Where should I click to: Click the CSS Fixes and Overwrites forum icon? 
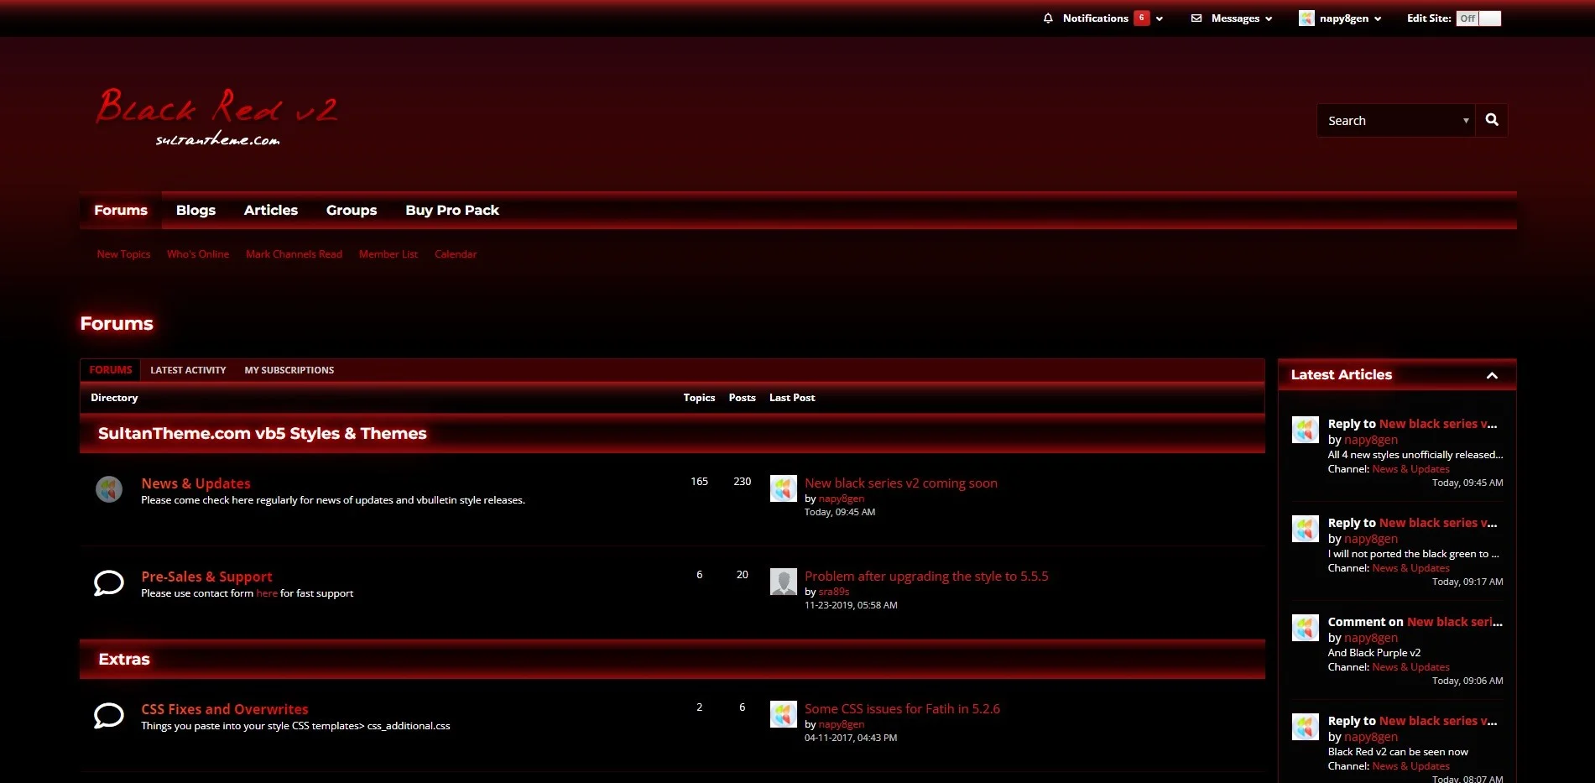[x=108, y=715]
